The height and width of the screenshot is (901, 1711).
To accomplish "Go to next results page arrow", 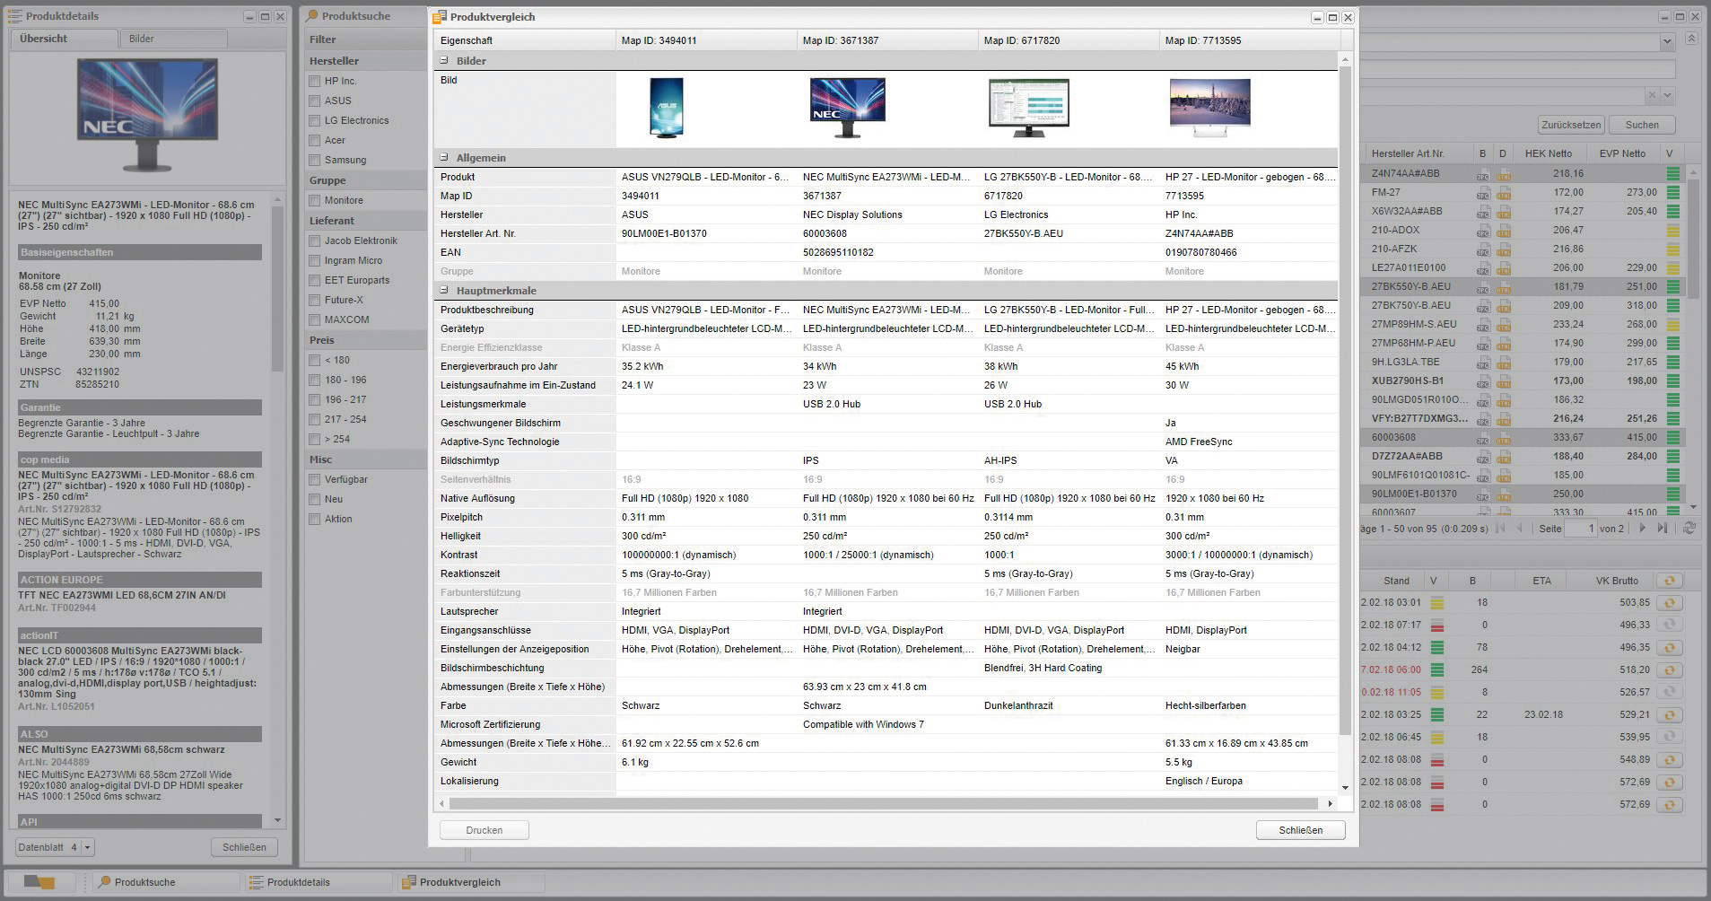I will 1642,529.
